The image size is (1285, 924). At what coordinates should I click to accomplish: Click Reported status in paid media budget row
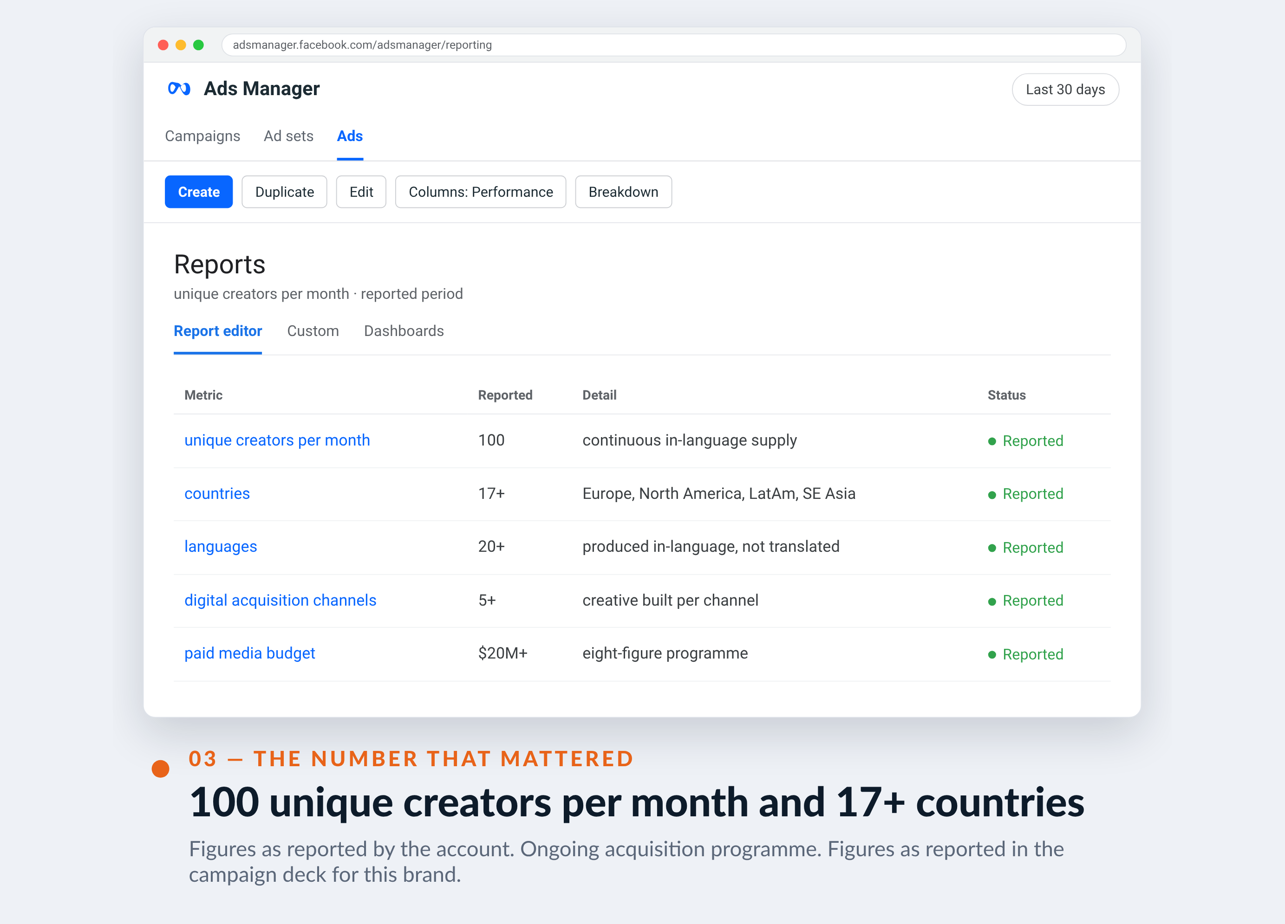1025,654
